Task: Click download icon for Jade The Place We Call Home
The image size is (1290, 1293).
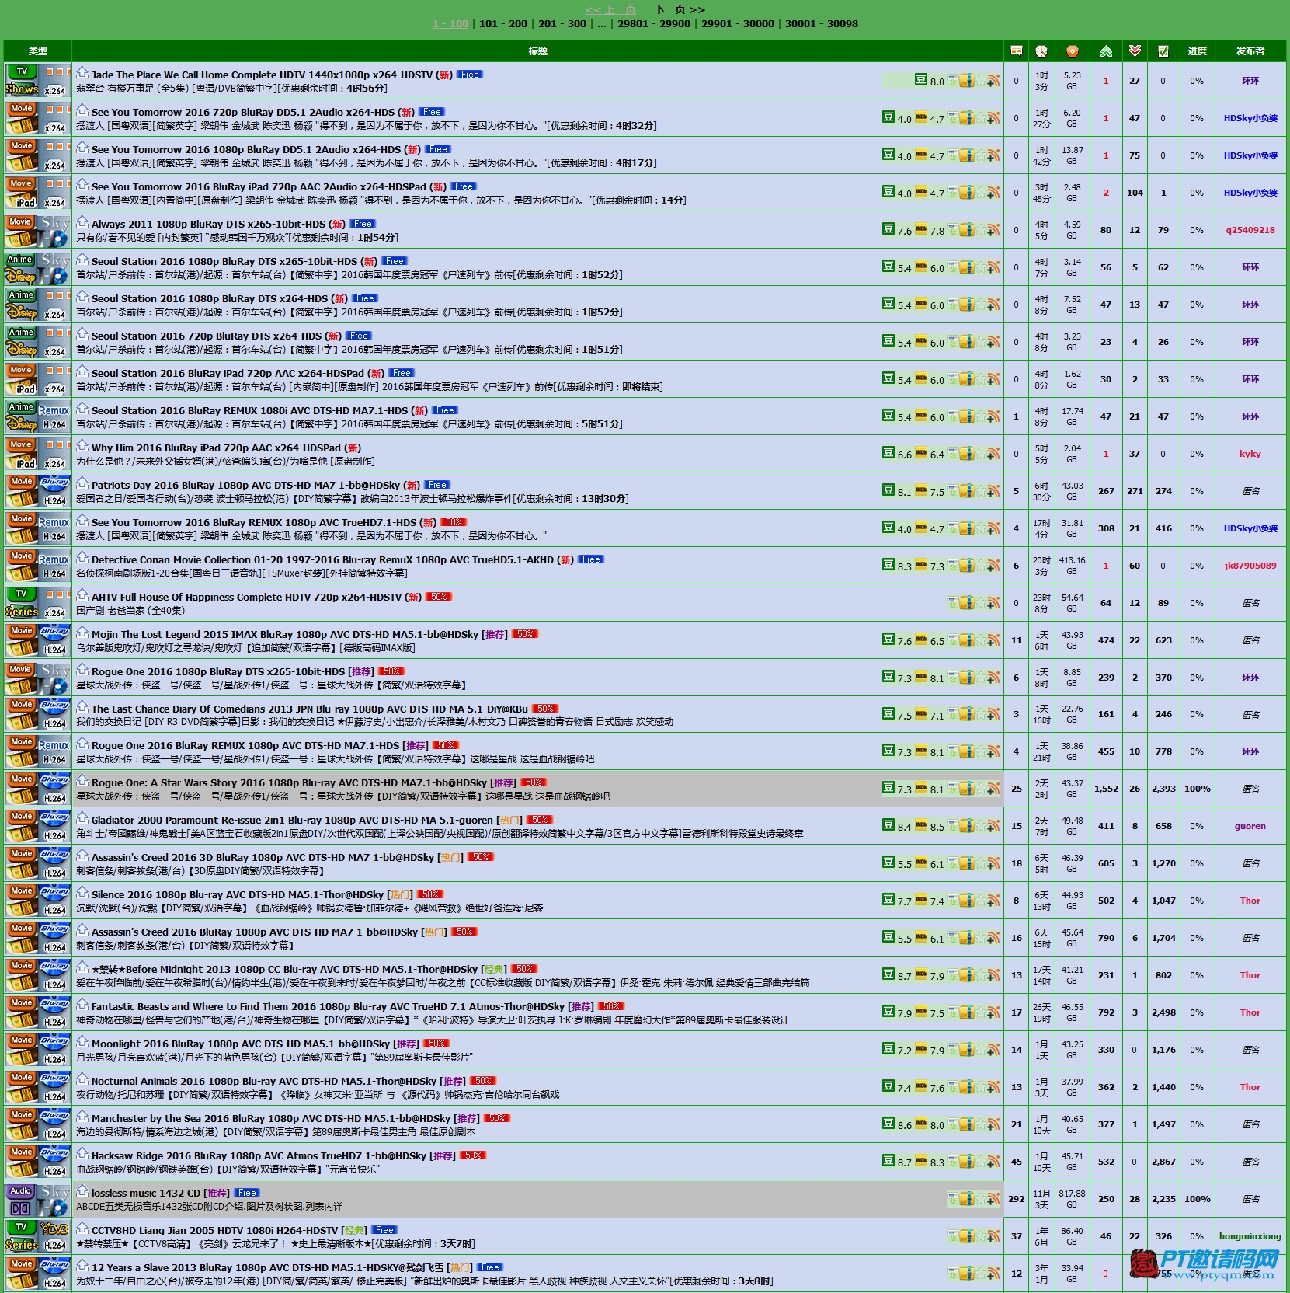Action: pyautogui.click(x=952, y=81)
